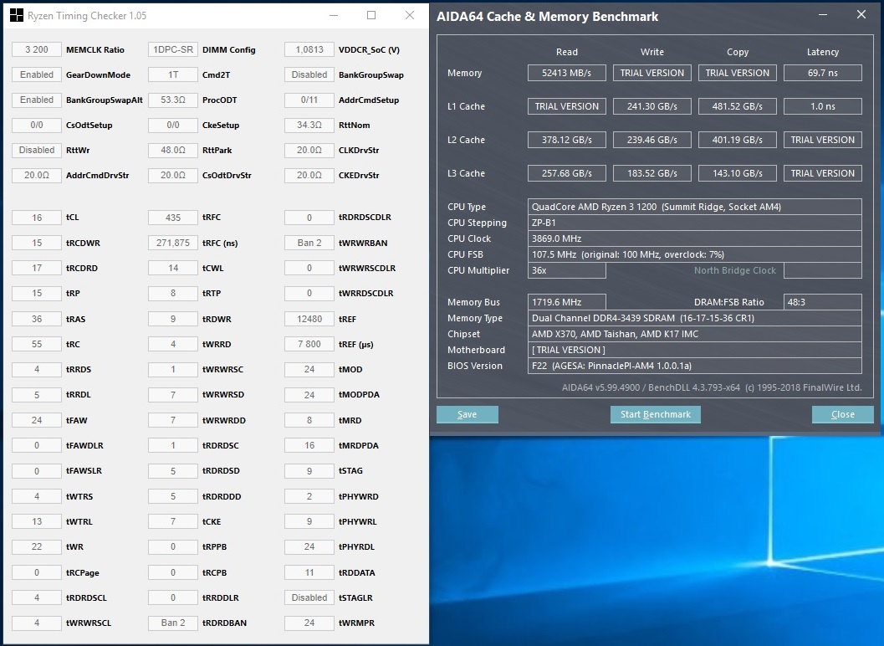Viewport: 884px width, 646px height.
Task: Click the CPU Clock 3869.0 MHz field
Action: pyautogui.click(x=694, y=238)
